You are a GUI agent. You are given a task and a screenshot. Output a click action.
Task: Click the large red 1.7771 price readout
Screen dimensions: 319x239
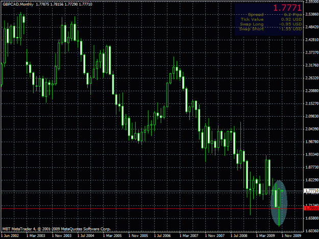(x=287, y=8)
